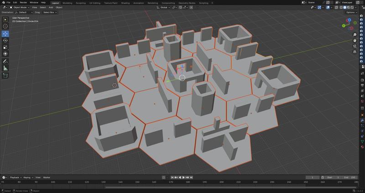The width and height of the screenshot is (365, 193).
Task: Open the editor type dropdown in viewport header
Action: 5,7
